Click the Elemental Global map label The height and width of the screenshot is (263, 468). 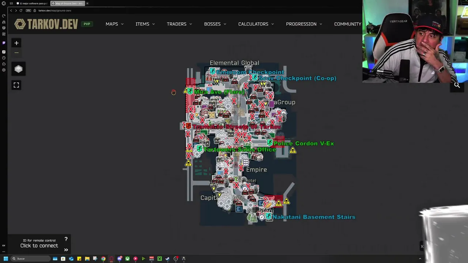tap(234, 63)
